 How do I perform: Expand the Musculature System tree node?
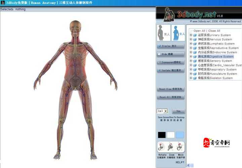191,74
